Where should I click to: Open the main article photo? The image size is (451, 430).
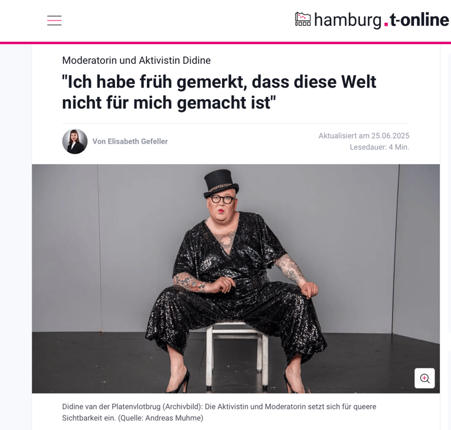(x=236, y=279)
